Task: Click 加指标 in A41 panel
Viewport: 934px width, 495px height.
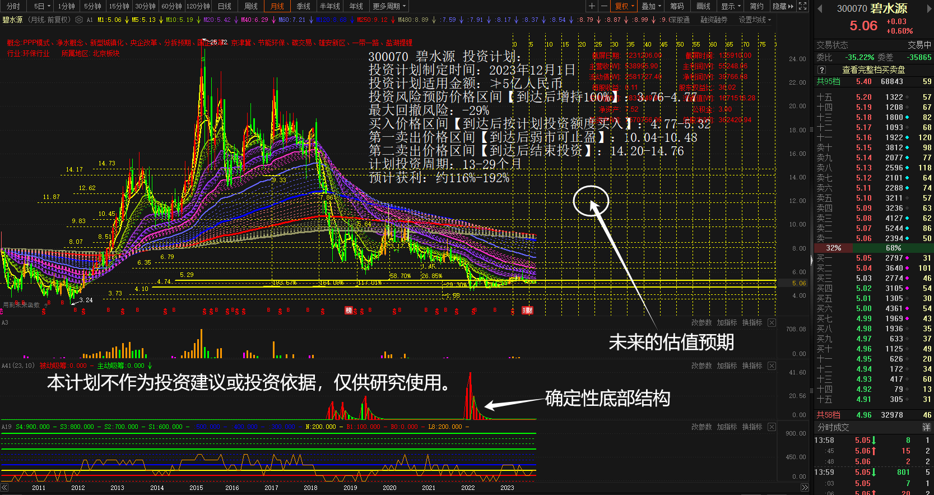Action: click(727, 366)
